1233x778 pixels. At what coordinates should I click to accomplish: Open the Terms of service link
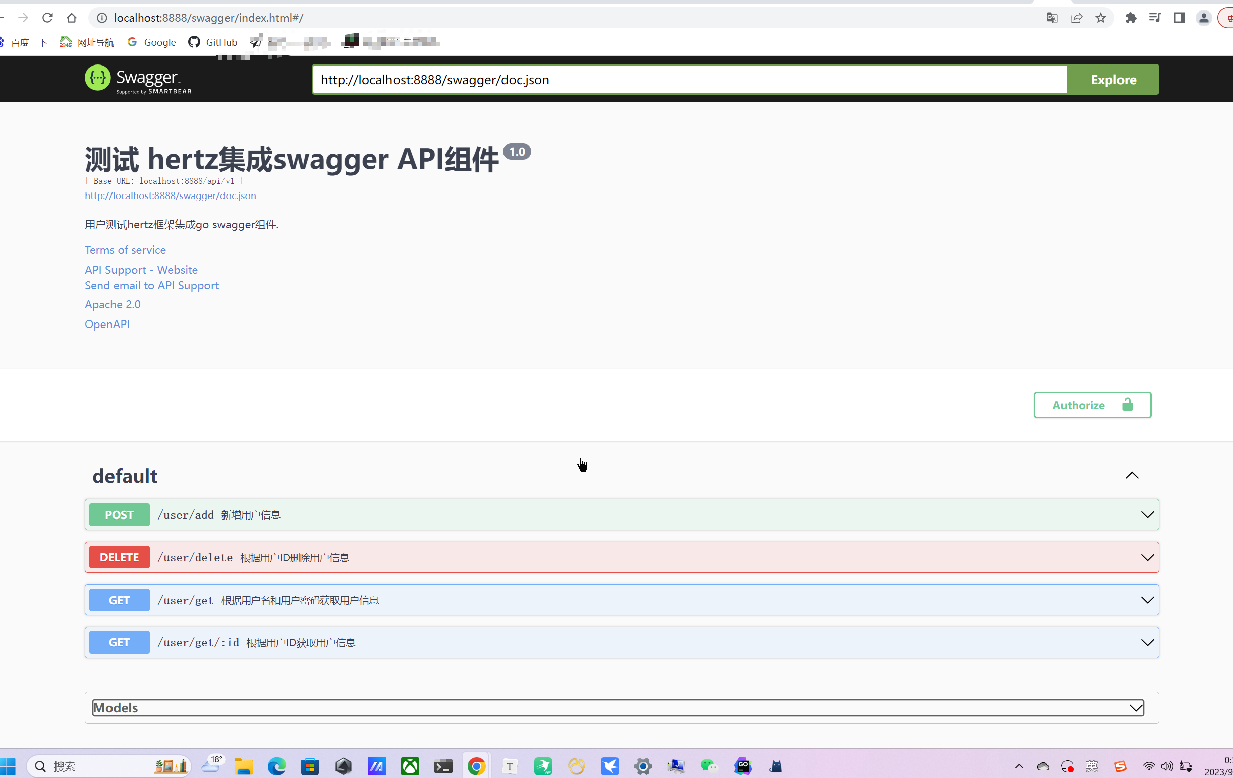coord(126,250)
